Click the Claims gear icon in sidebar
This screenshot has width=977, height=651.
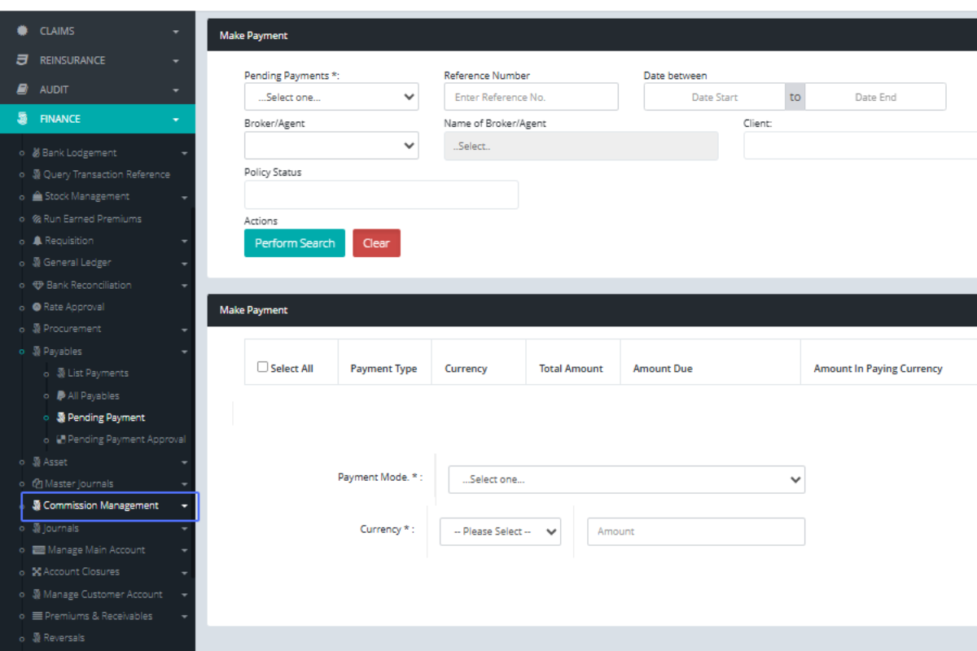tap(23, 31)
